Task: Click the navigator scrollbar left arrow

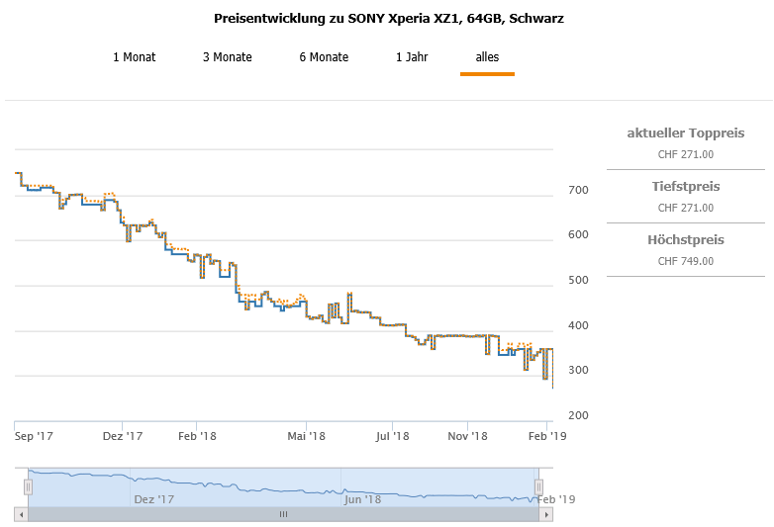Action: point(21,514)
